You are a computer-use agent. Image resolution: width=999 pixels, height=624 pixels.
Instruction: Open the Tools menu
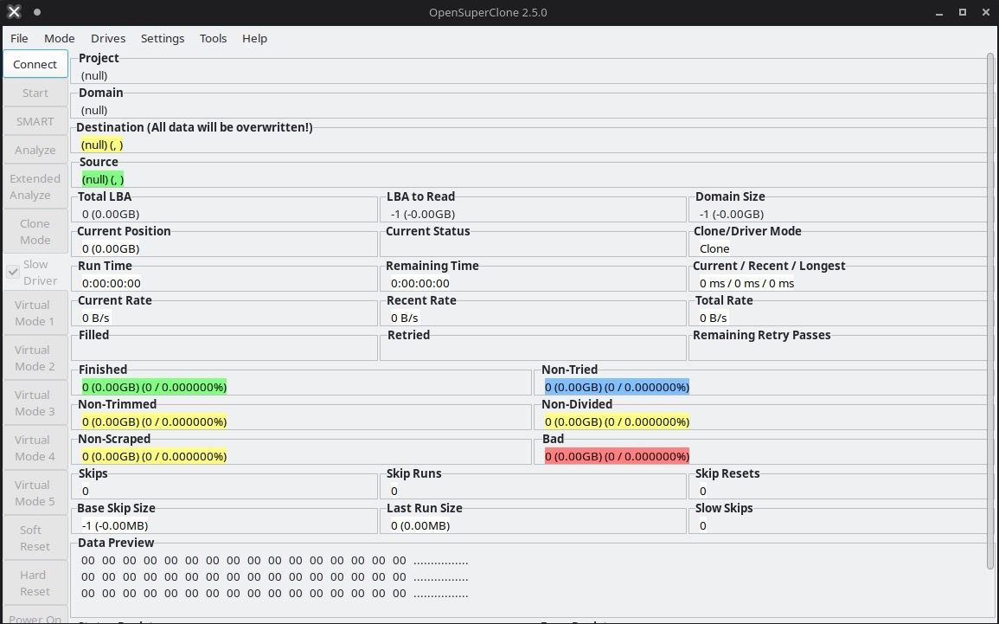pos(213,38)
